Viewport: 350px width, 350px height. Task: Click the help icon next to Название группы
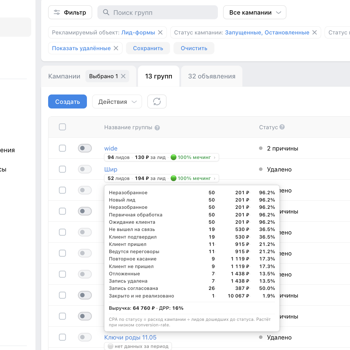coord(157,128)
